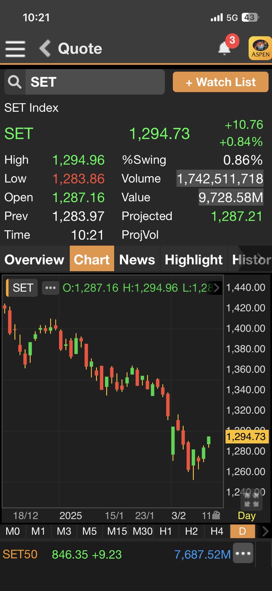Select the H1 timeframe
The width and height of the screenshot is (272, 591).
click(x=166, y=531)
